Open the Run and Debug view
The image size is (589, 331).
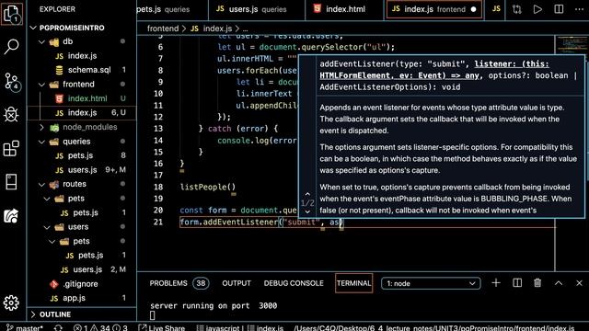tap(11, 114)
